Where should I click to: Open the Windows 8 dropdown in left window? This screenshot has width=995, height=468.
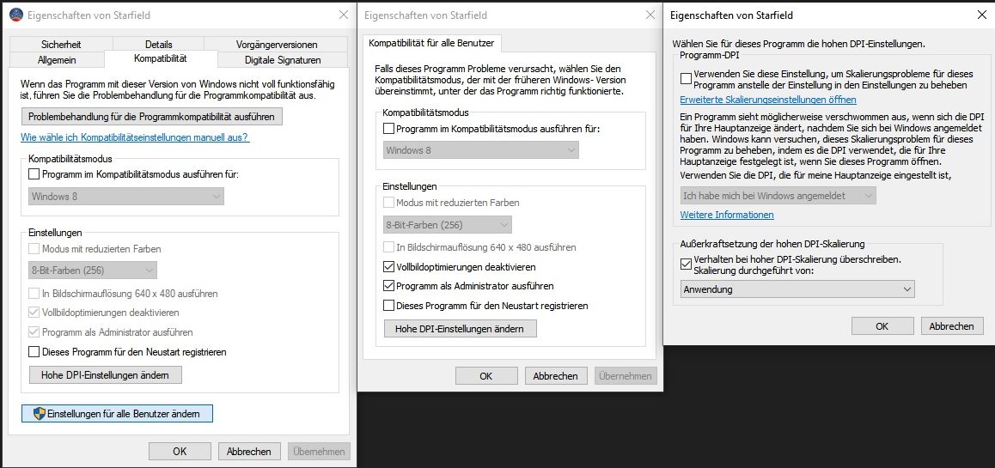pyautogui.click(x=126, y=197)
